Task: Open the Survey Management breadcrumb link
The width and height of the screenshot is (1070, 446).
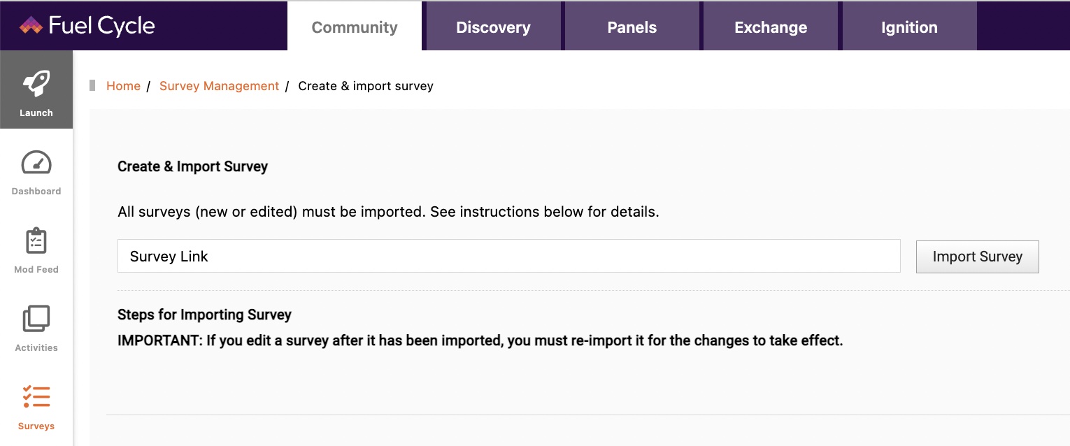Action: coord(219,86)
